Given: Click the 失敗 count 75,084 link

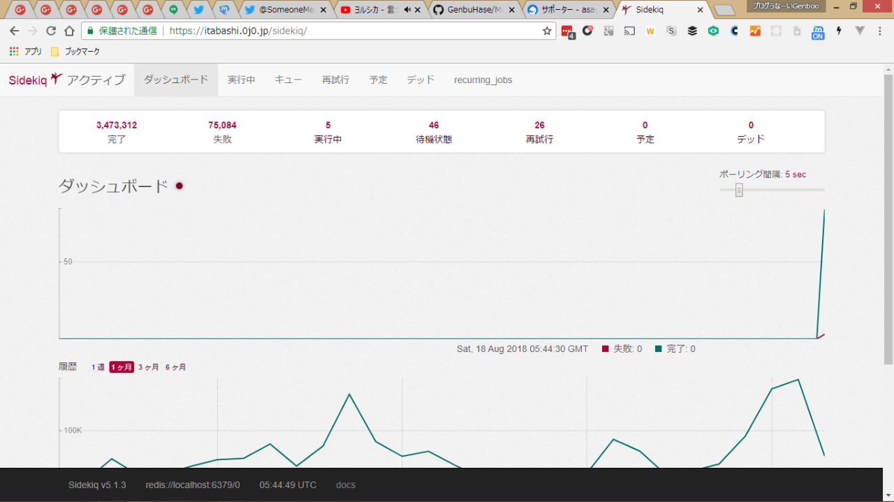Looking at the screenshot, I should [x=222, y=125].
